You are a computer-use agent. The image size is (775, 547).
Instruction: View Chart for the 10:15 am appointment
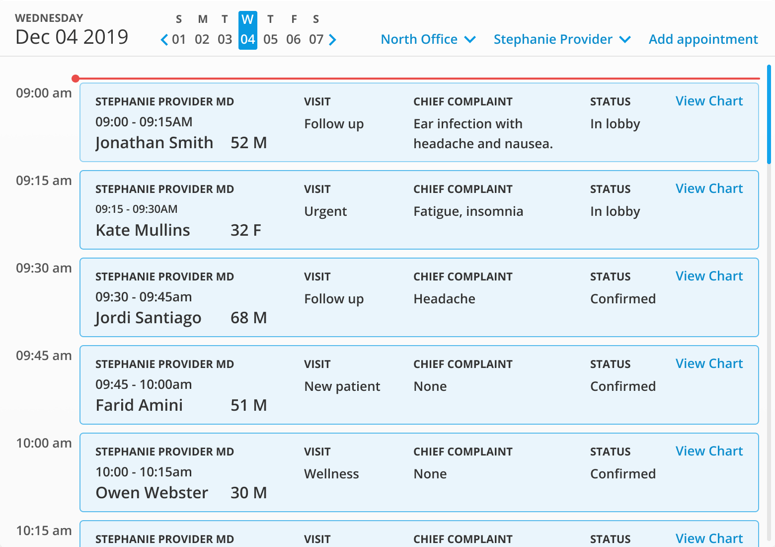[709, 539]
